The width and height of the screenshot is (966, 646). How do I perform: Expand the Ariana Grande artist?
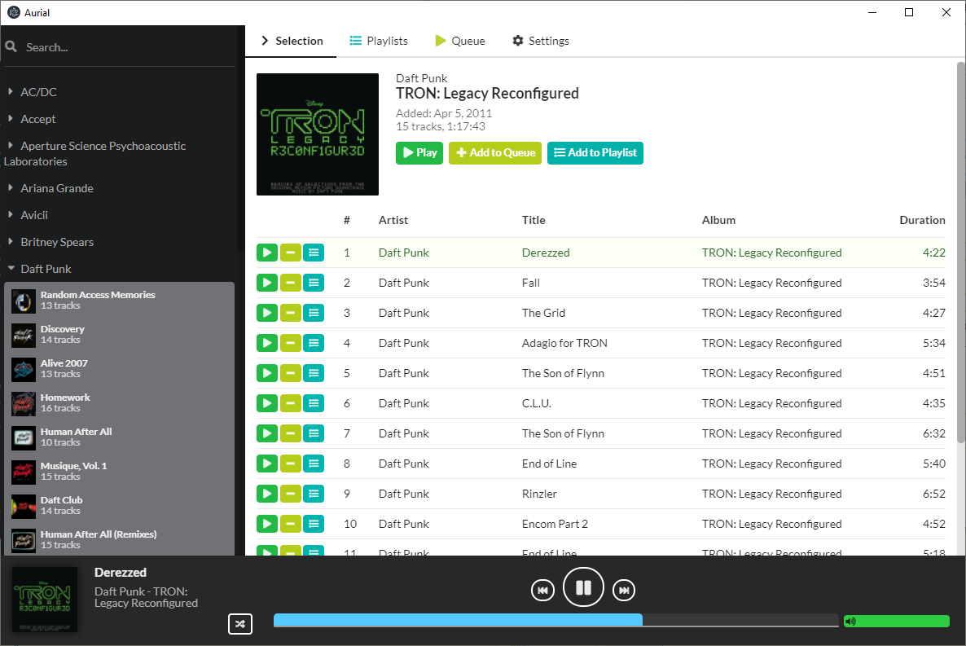11,188
